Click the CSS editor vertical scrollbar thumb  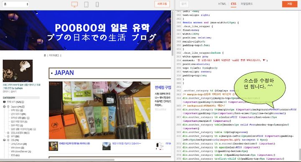[300, 155]
